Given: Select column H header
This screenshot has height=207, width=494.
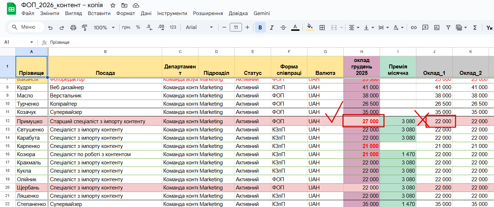Looking at the screenshot, I should pyautogui.click(x=362, y=52).
